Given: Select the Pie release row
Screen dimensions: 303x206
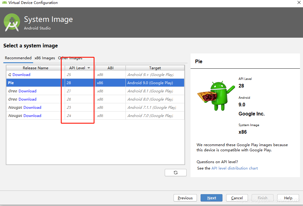Looking at the screenshot, I should click(95, 83).
